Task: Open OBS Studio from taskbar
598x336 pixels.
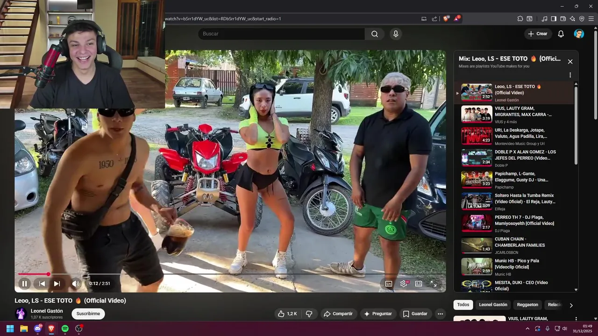Action: pos(79,329)
